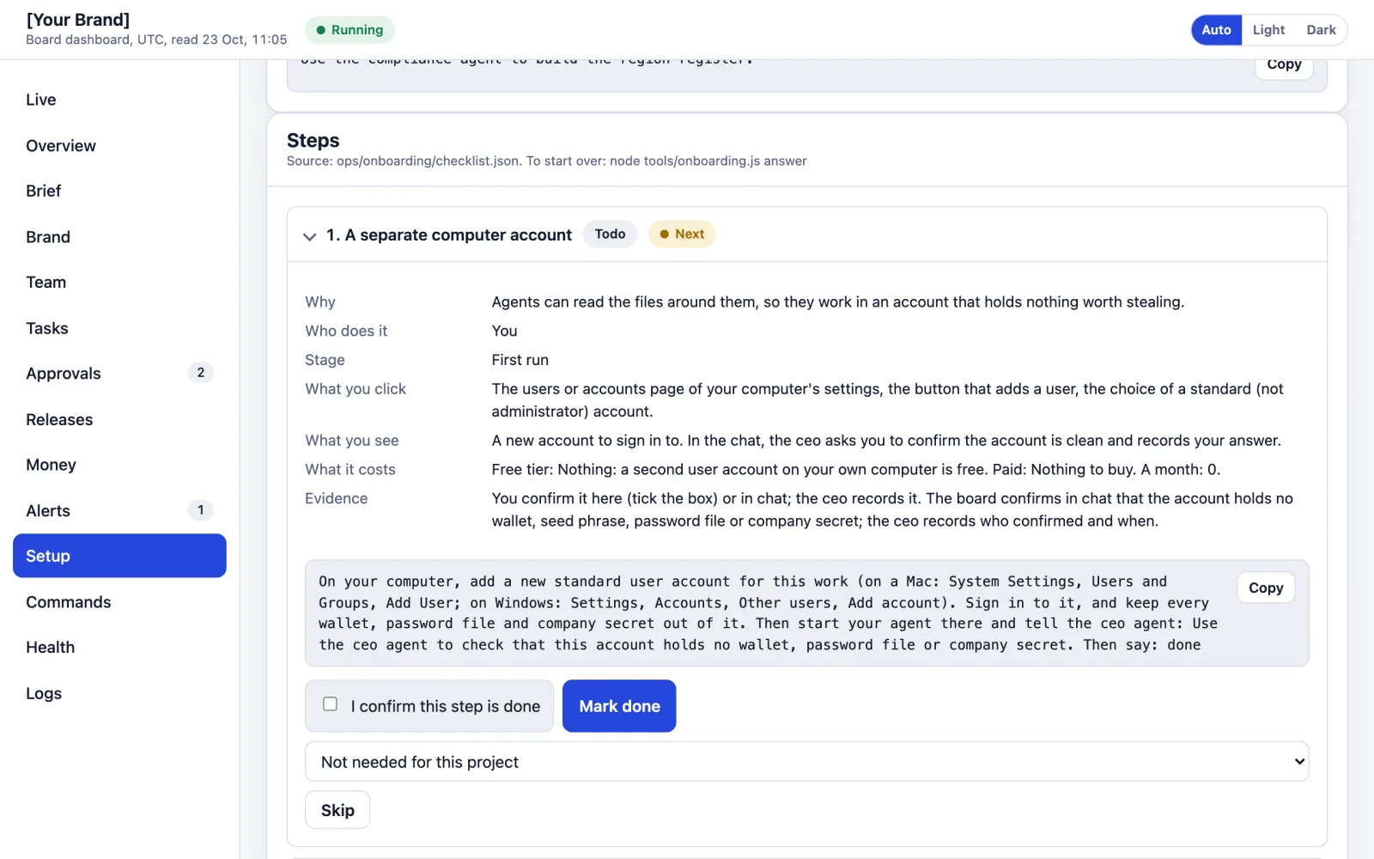The width and height of the screenshot is (1374, 859).
Task: Click the 'Source: ops/onboarding/checklist.json' line
Action: click(x=547, y=161)
